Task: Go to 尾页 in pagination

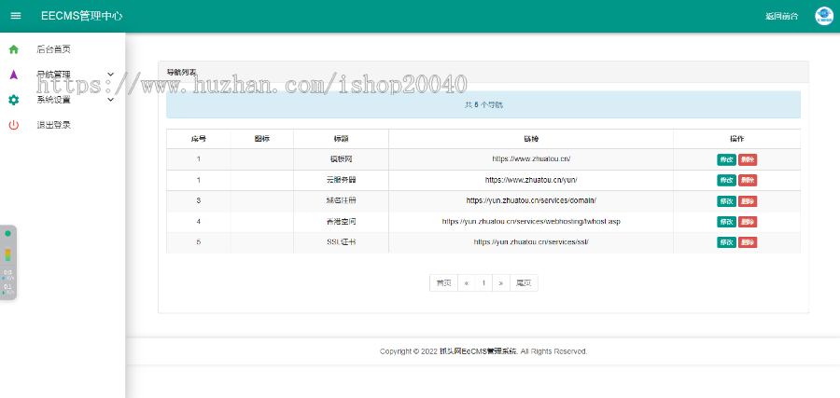Action: click(x=524, y=283)
